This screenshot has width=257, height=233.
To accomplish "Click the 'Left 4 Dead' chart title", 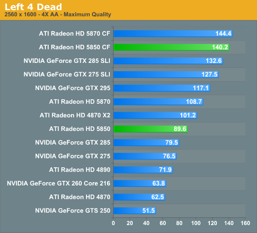I will pyautogui.click(x=33, y=7).
